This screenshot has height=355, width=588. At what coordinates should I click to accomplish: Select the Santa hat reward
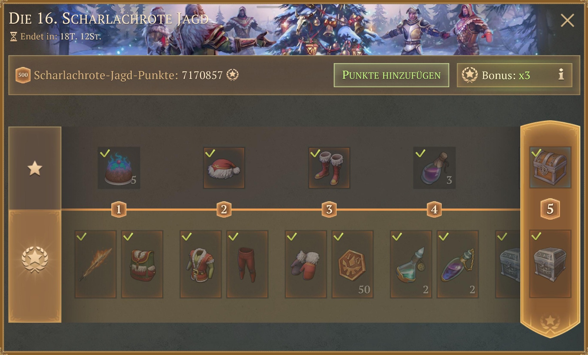tap(224, 168)
